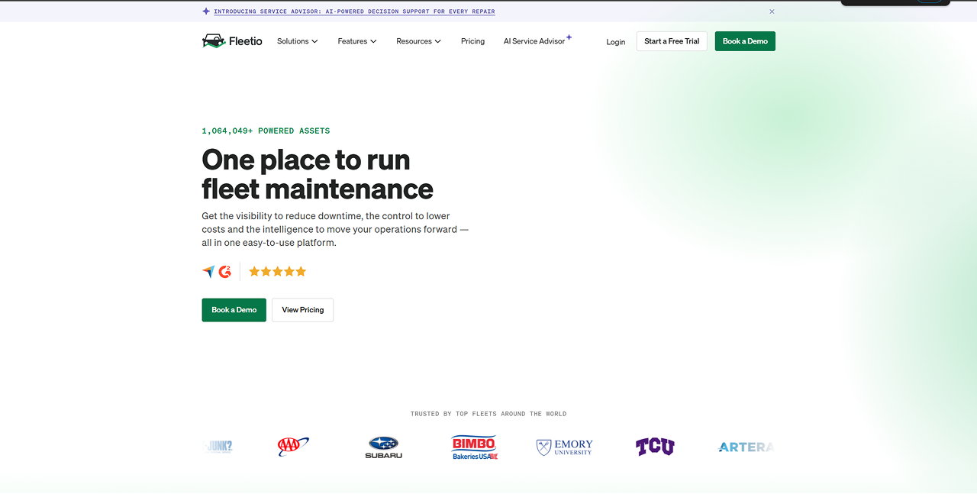Image resolution: width=977 pixels, height=494 pixels.
Task: Go to the Pricing page
Action: pos(472,41)
